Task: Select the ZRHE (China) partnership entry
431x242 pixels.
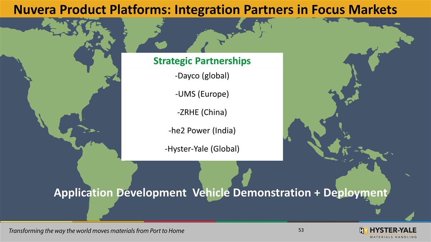Action: click(202, 112)
